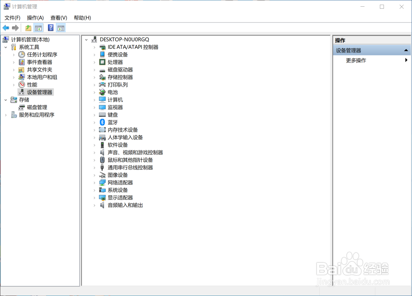The height and width of the screenshot is (296, 412).
Task: Click the Back navigation arrow
Action: pos(6,28)
